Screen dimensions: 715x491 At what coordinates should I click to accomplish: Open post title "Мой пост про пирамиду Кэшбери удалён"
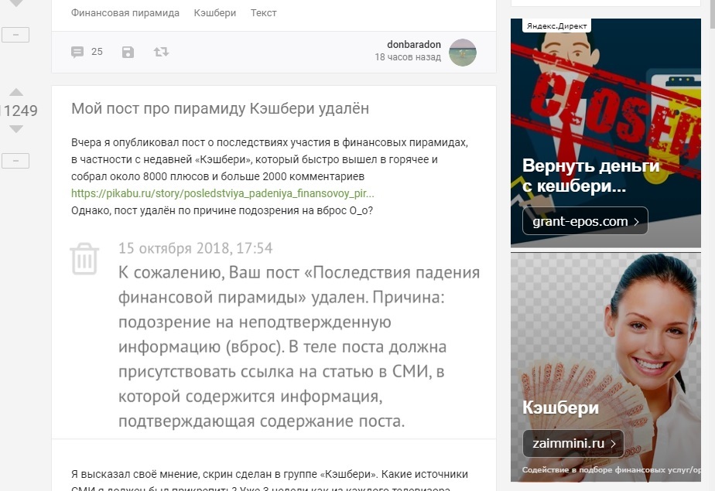[x=220, y=109]
